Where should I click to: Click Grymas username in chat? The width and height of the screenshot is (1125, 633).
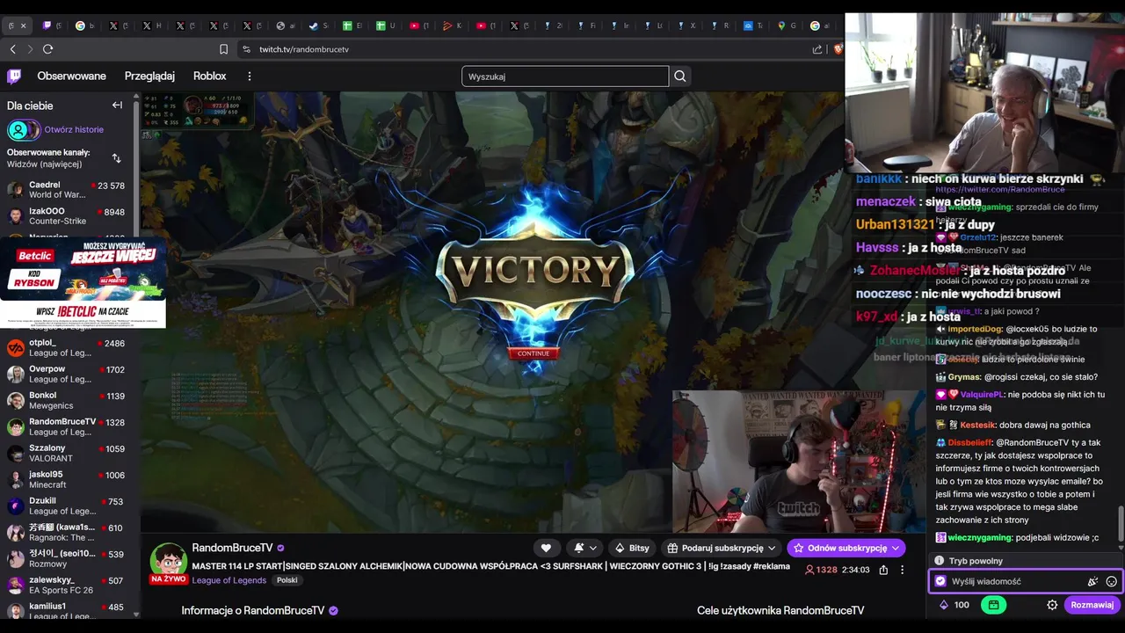click(964, 376)
